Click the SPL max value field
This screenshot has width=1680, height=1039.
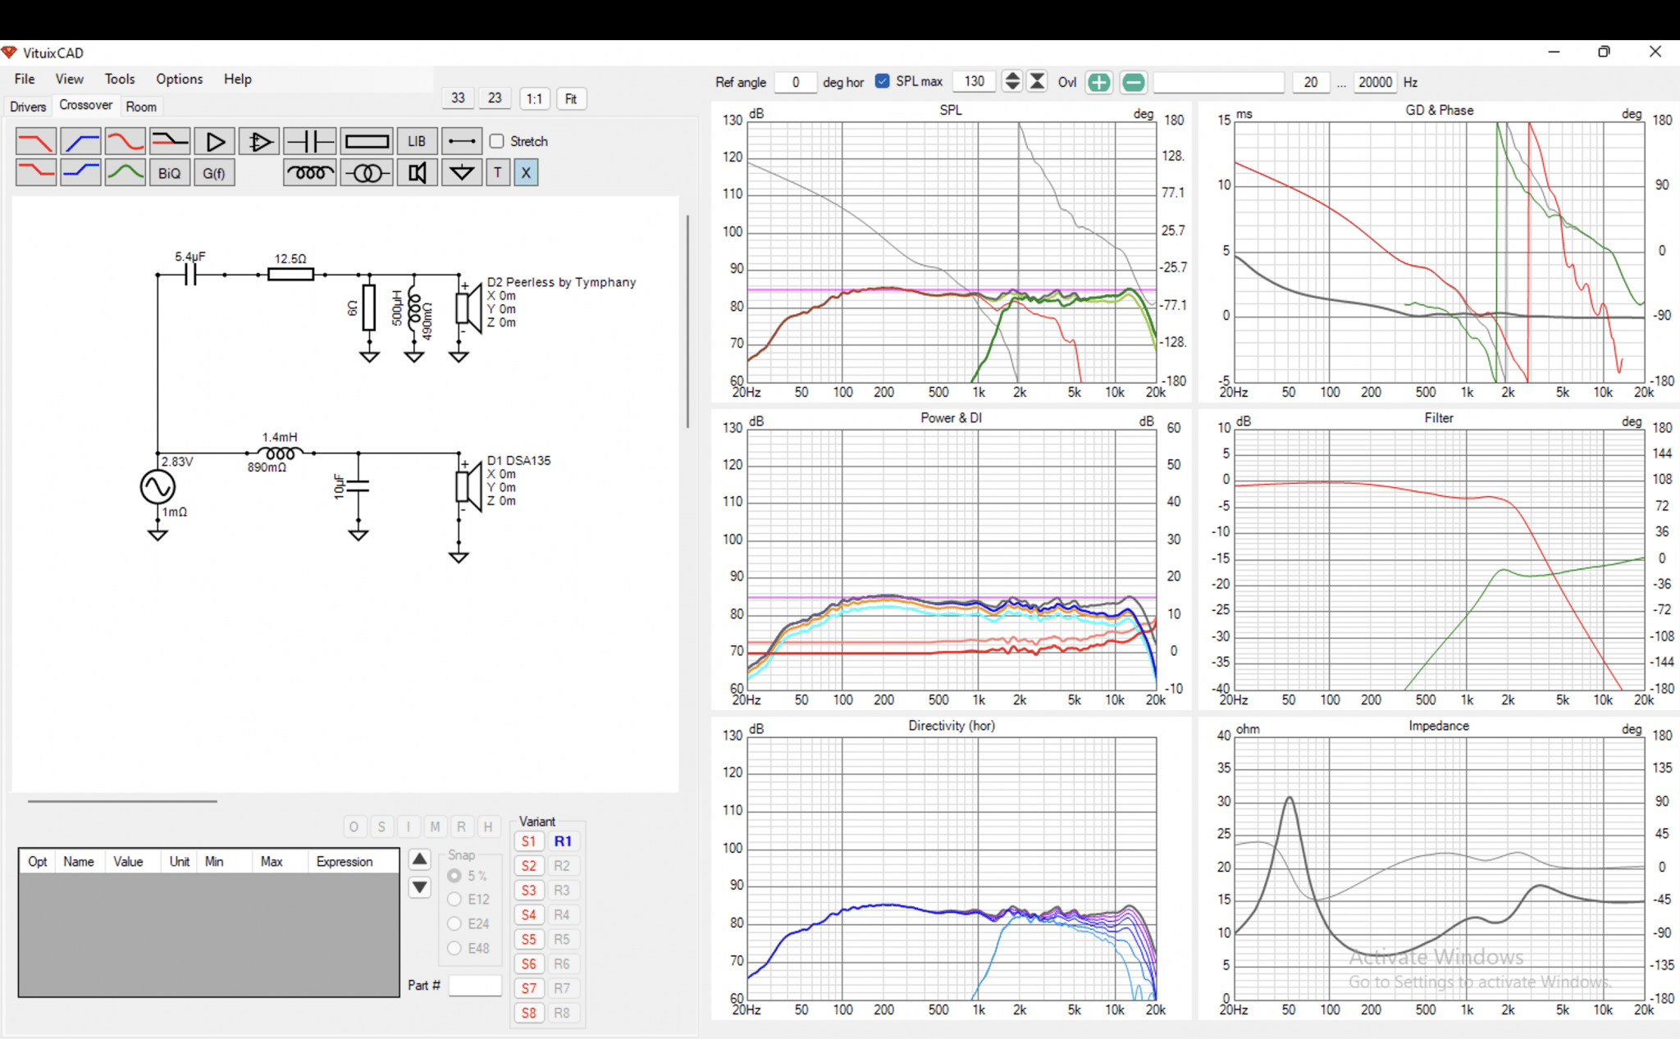pyautogui.click(x=975, y=81)
